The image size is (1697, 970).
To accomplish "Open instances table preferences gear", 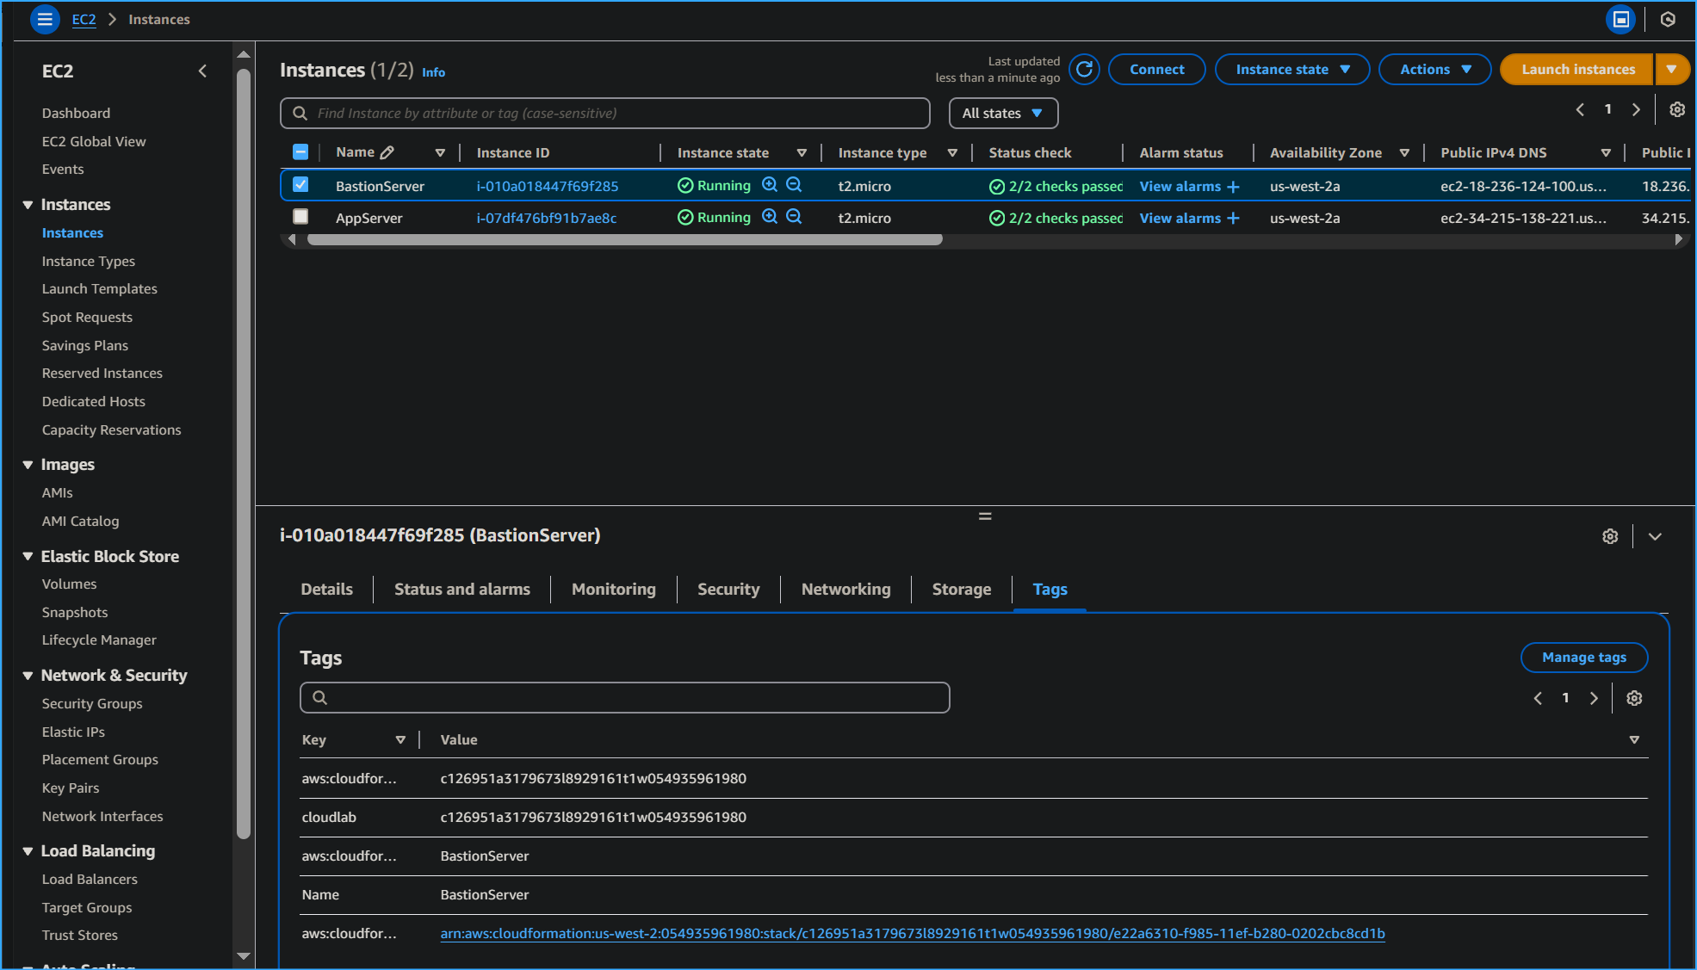I will tap(1676, 109).
